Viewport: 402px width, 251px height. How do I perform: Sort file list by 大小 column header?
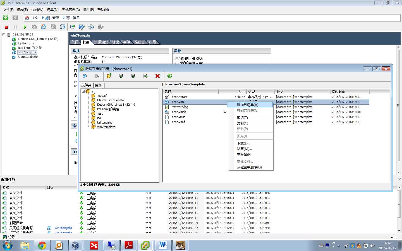232,91
